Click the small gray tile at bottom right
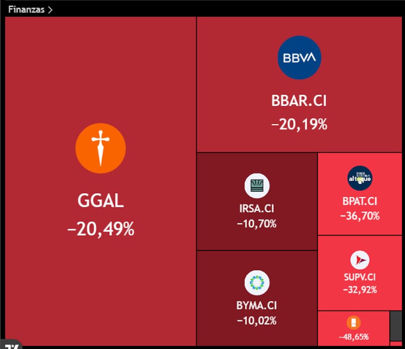Viewport: 405px width, 349px height. click(x=396, y=326)
